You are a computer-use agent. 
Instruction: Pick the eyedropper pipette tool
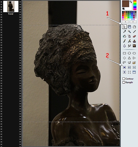tap(124, 32)
